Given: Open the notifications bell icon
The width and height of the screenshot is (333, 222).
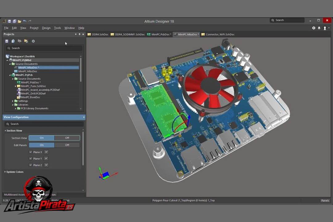Looking at the screenshot, I should point(319,28).
